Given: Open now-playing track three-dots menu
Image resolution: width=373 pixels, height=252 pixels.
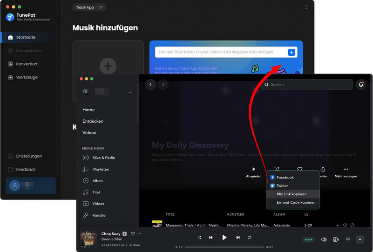Looking at the screenshot, I should click(x=139, y=234).
